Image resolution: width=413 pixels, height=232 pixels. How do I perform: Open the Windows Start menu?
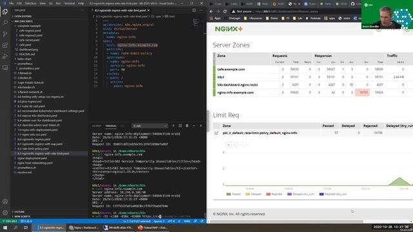(5, 227)
